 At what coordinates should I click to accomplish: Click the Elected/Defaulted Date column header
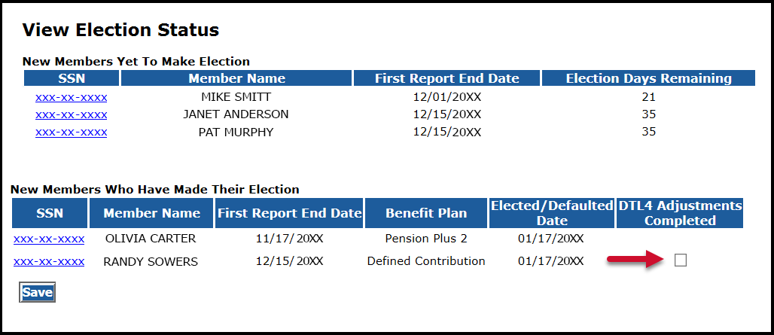coord(552,213)
